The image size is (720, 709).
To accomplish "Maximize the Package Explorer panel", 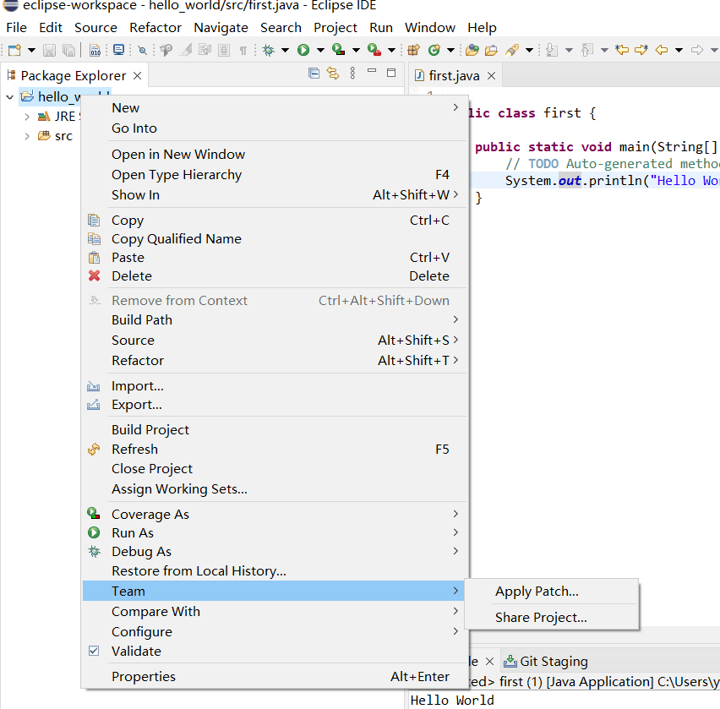I will point(391,73).
